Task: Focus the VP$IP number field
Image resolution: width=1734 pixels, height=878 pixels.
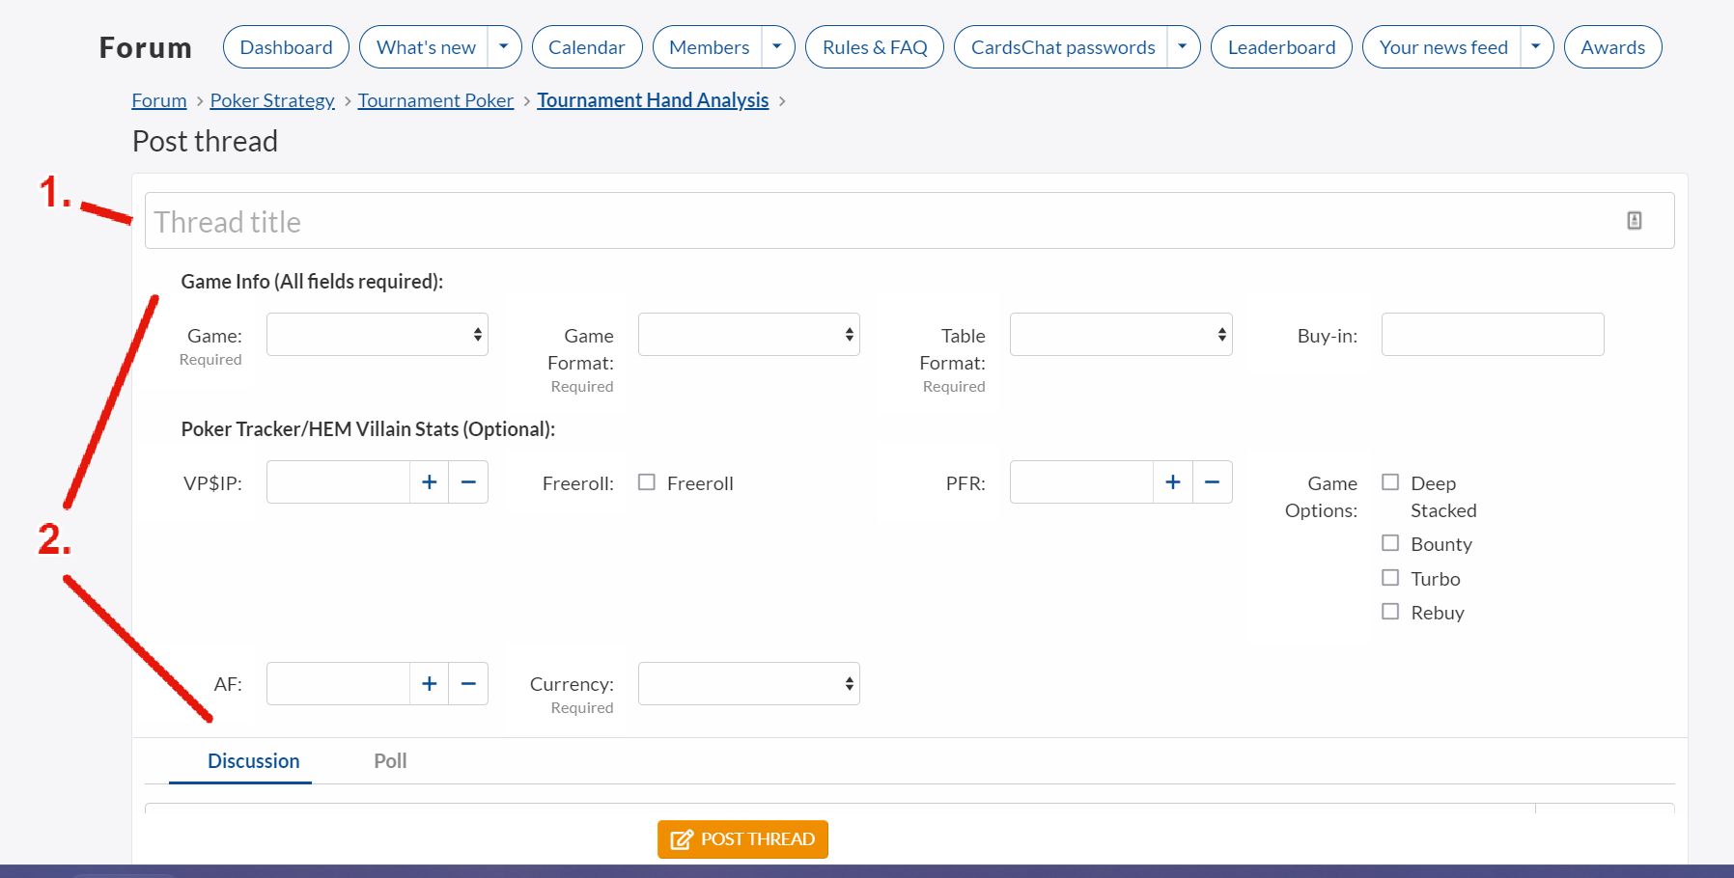Action: [338, 482]
